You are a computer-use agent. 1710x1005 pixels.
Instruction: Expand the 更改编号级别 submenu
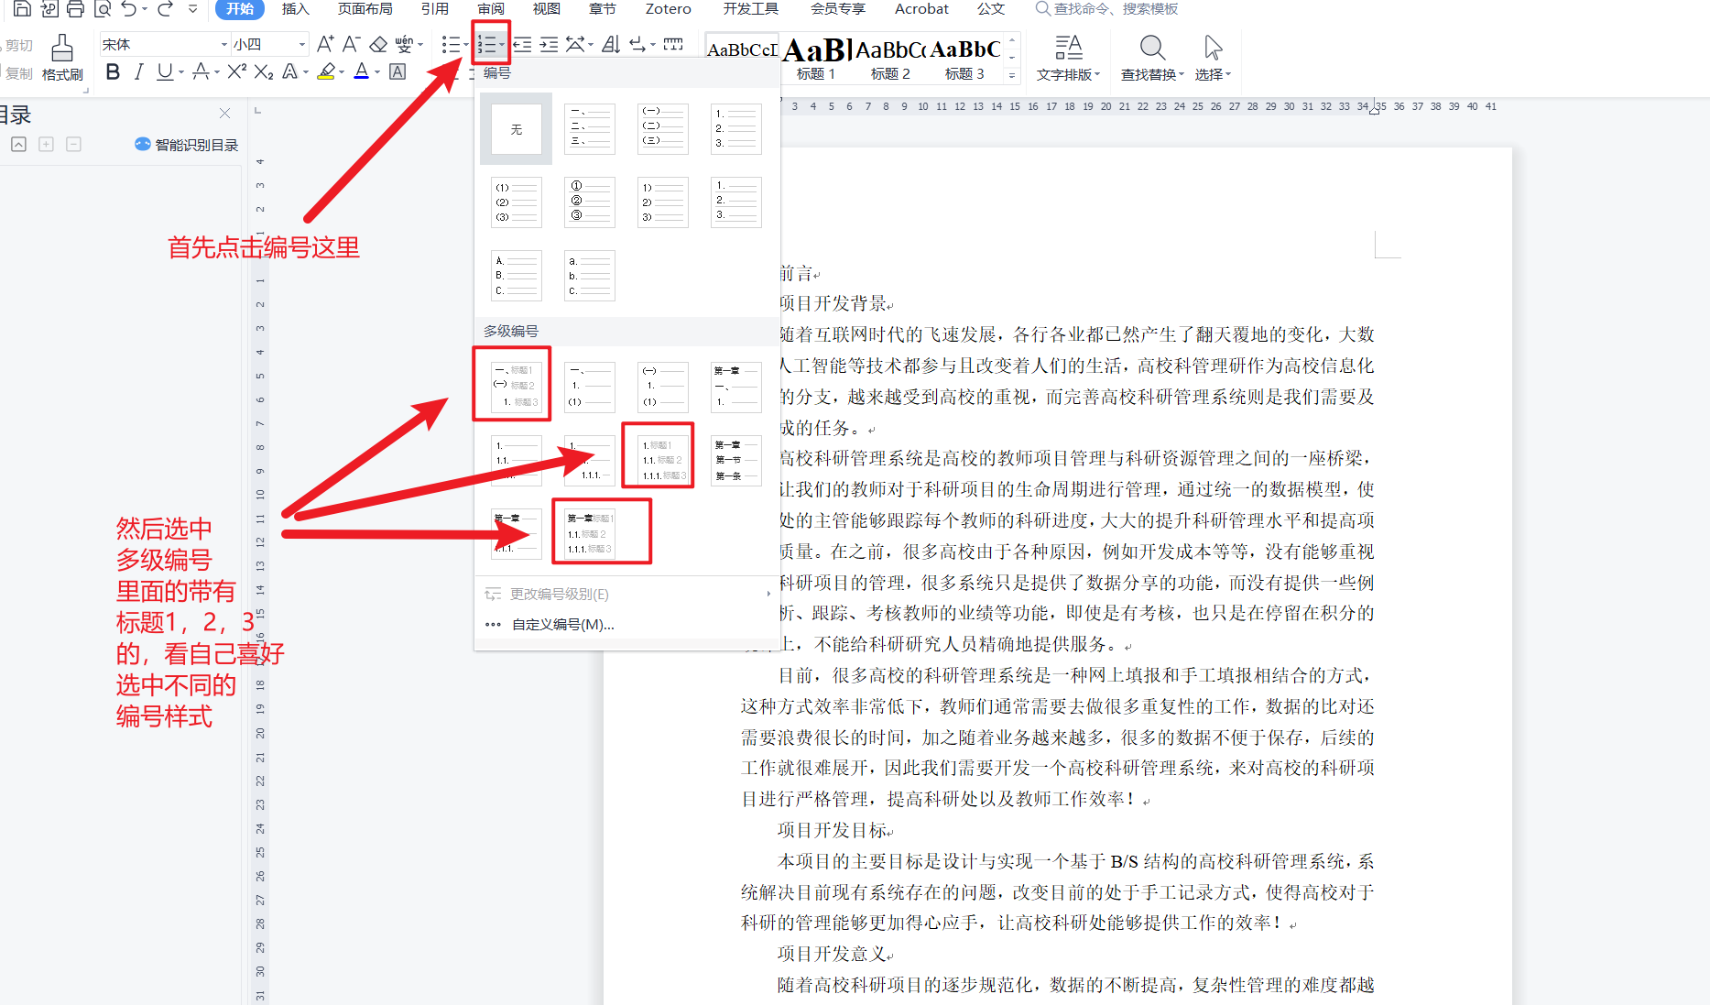coord(626,594)
